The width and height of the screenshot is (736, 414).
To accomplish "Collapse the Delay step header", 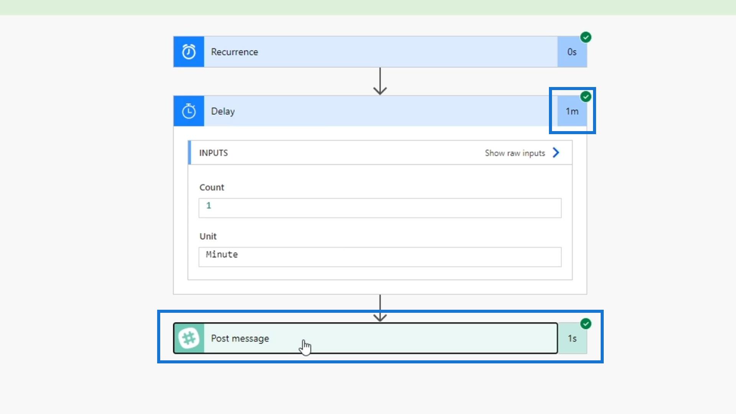I will pos(379,111).
